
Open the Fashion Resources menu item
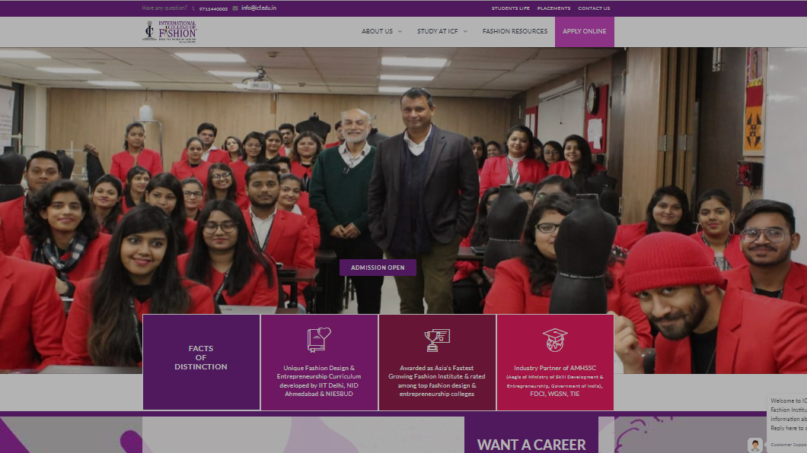coord(515,31)
